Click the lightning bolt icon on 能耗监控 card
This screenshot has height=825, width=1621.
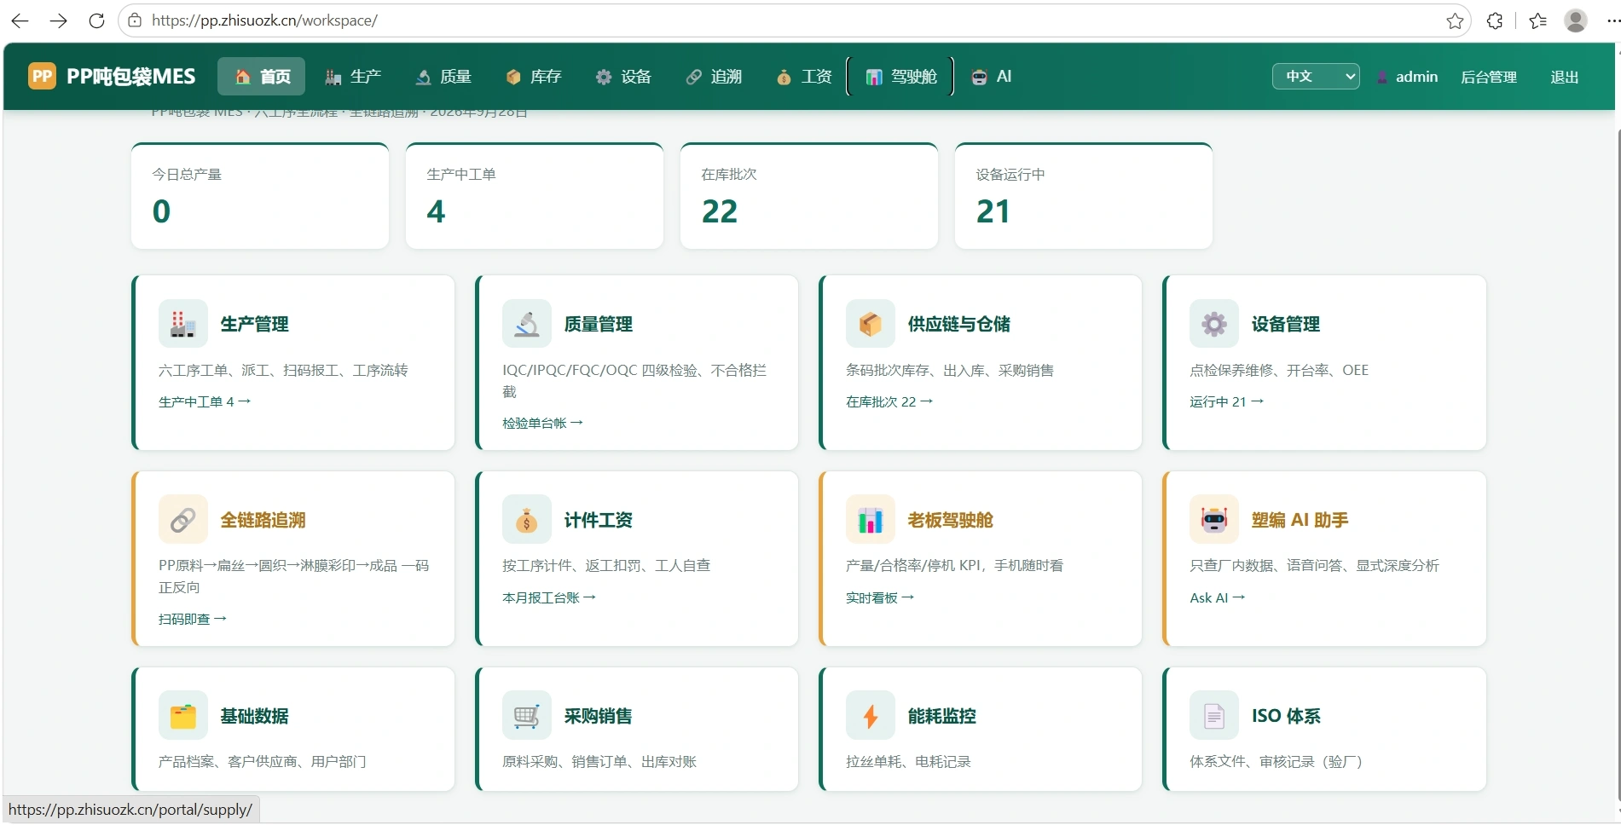click(x=870, y=716)
